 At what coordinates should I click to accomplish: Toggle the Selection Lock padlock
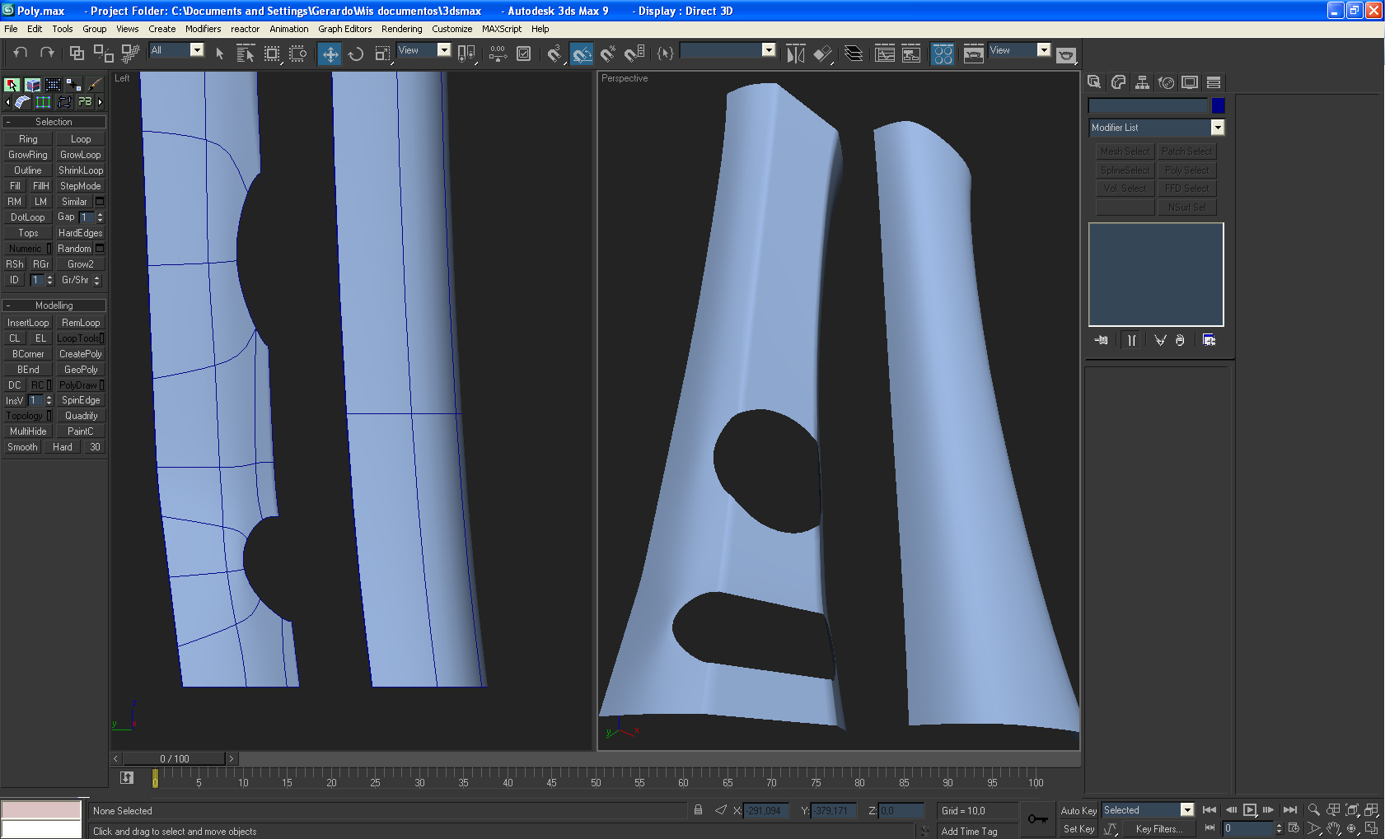(x=699, y=810)
